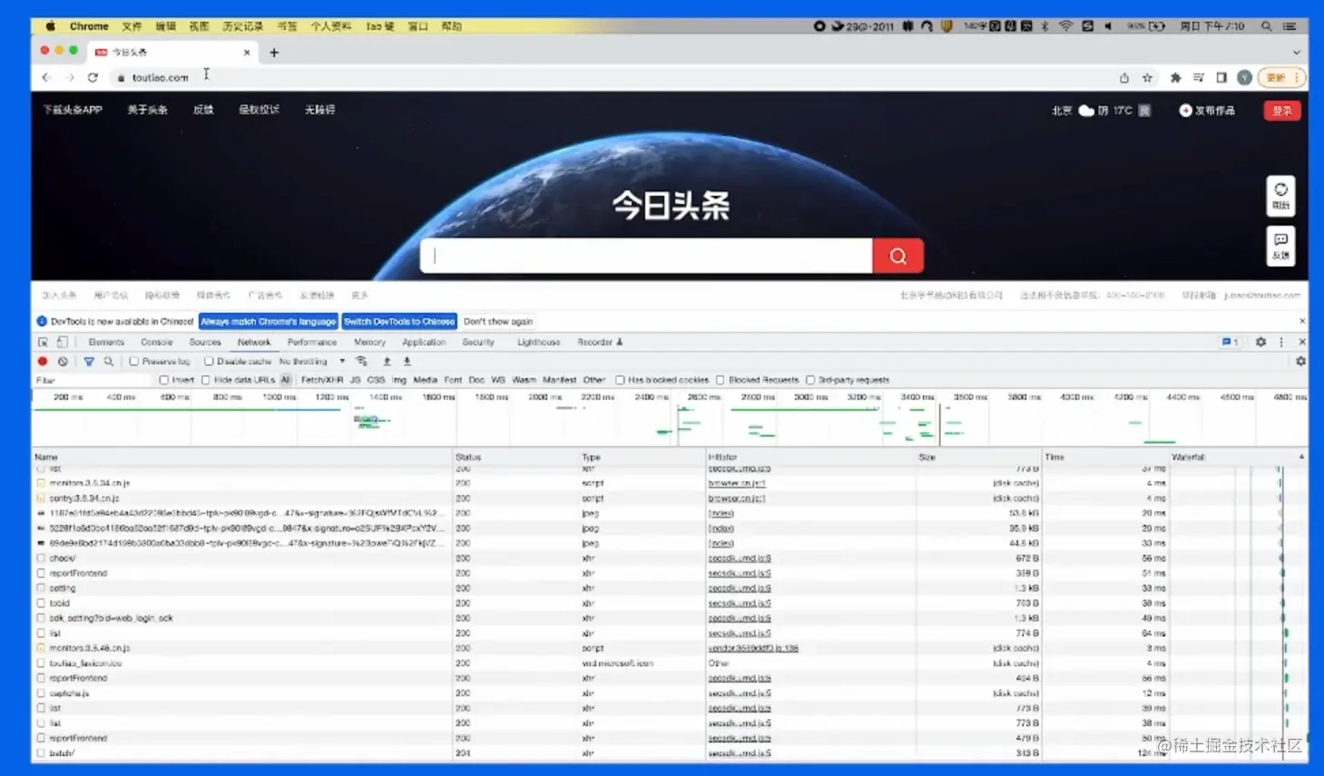Reload the toutiao.com page
The width and height of the screenshot is (1324, 776).
pos(93,78)
